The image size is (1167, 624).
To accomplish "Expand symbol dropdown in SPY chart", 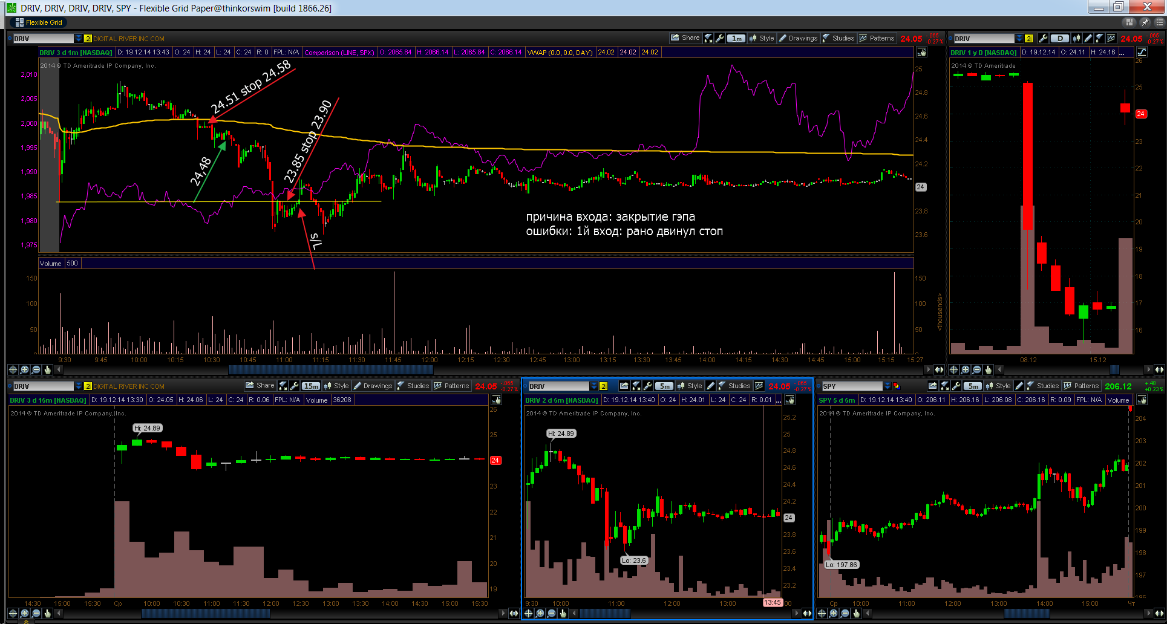I will click(x=888, y=386).
